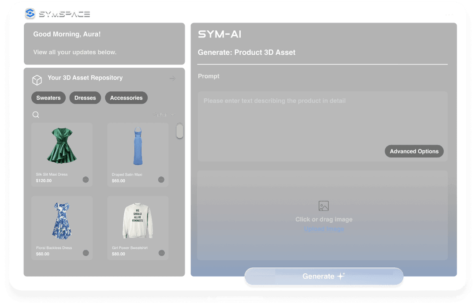Click the 3D cube repository icon
This screenshot has width=476, height=307.
[x=37, y=80]
